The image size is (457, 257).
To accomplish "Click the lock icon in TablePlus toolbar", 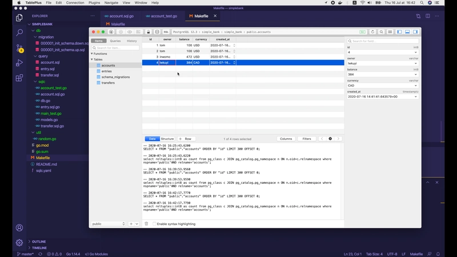I will click(148, 32).
